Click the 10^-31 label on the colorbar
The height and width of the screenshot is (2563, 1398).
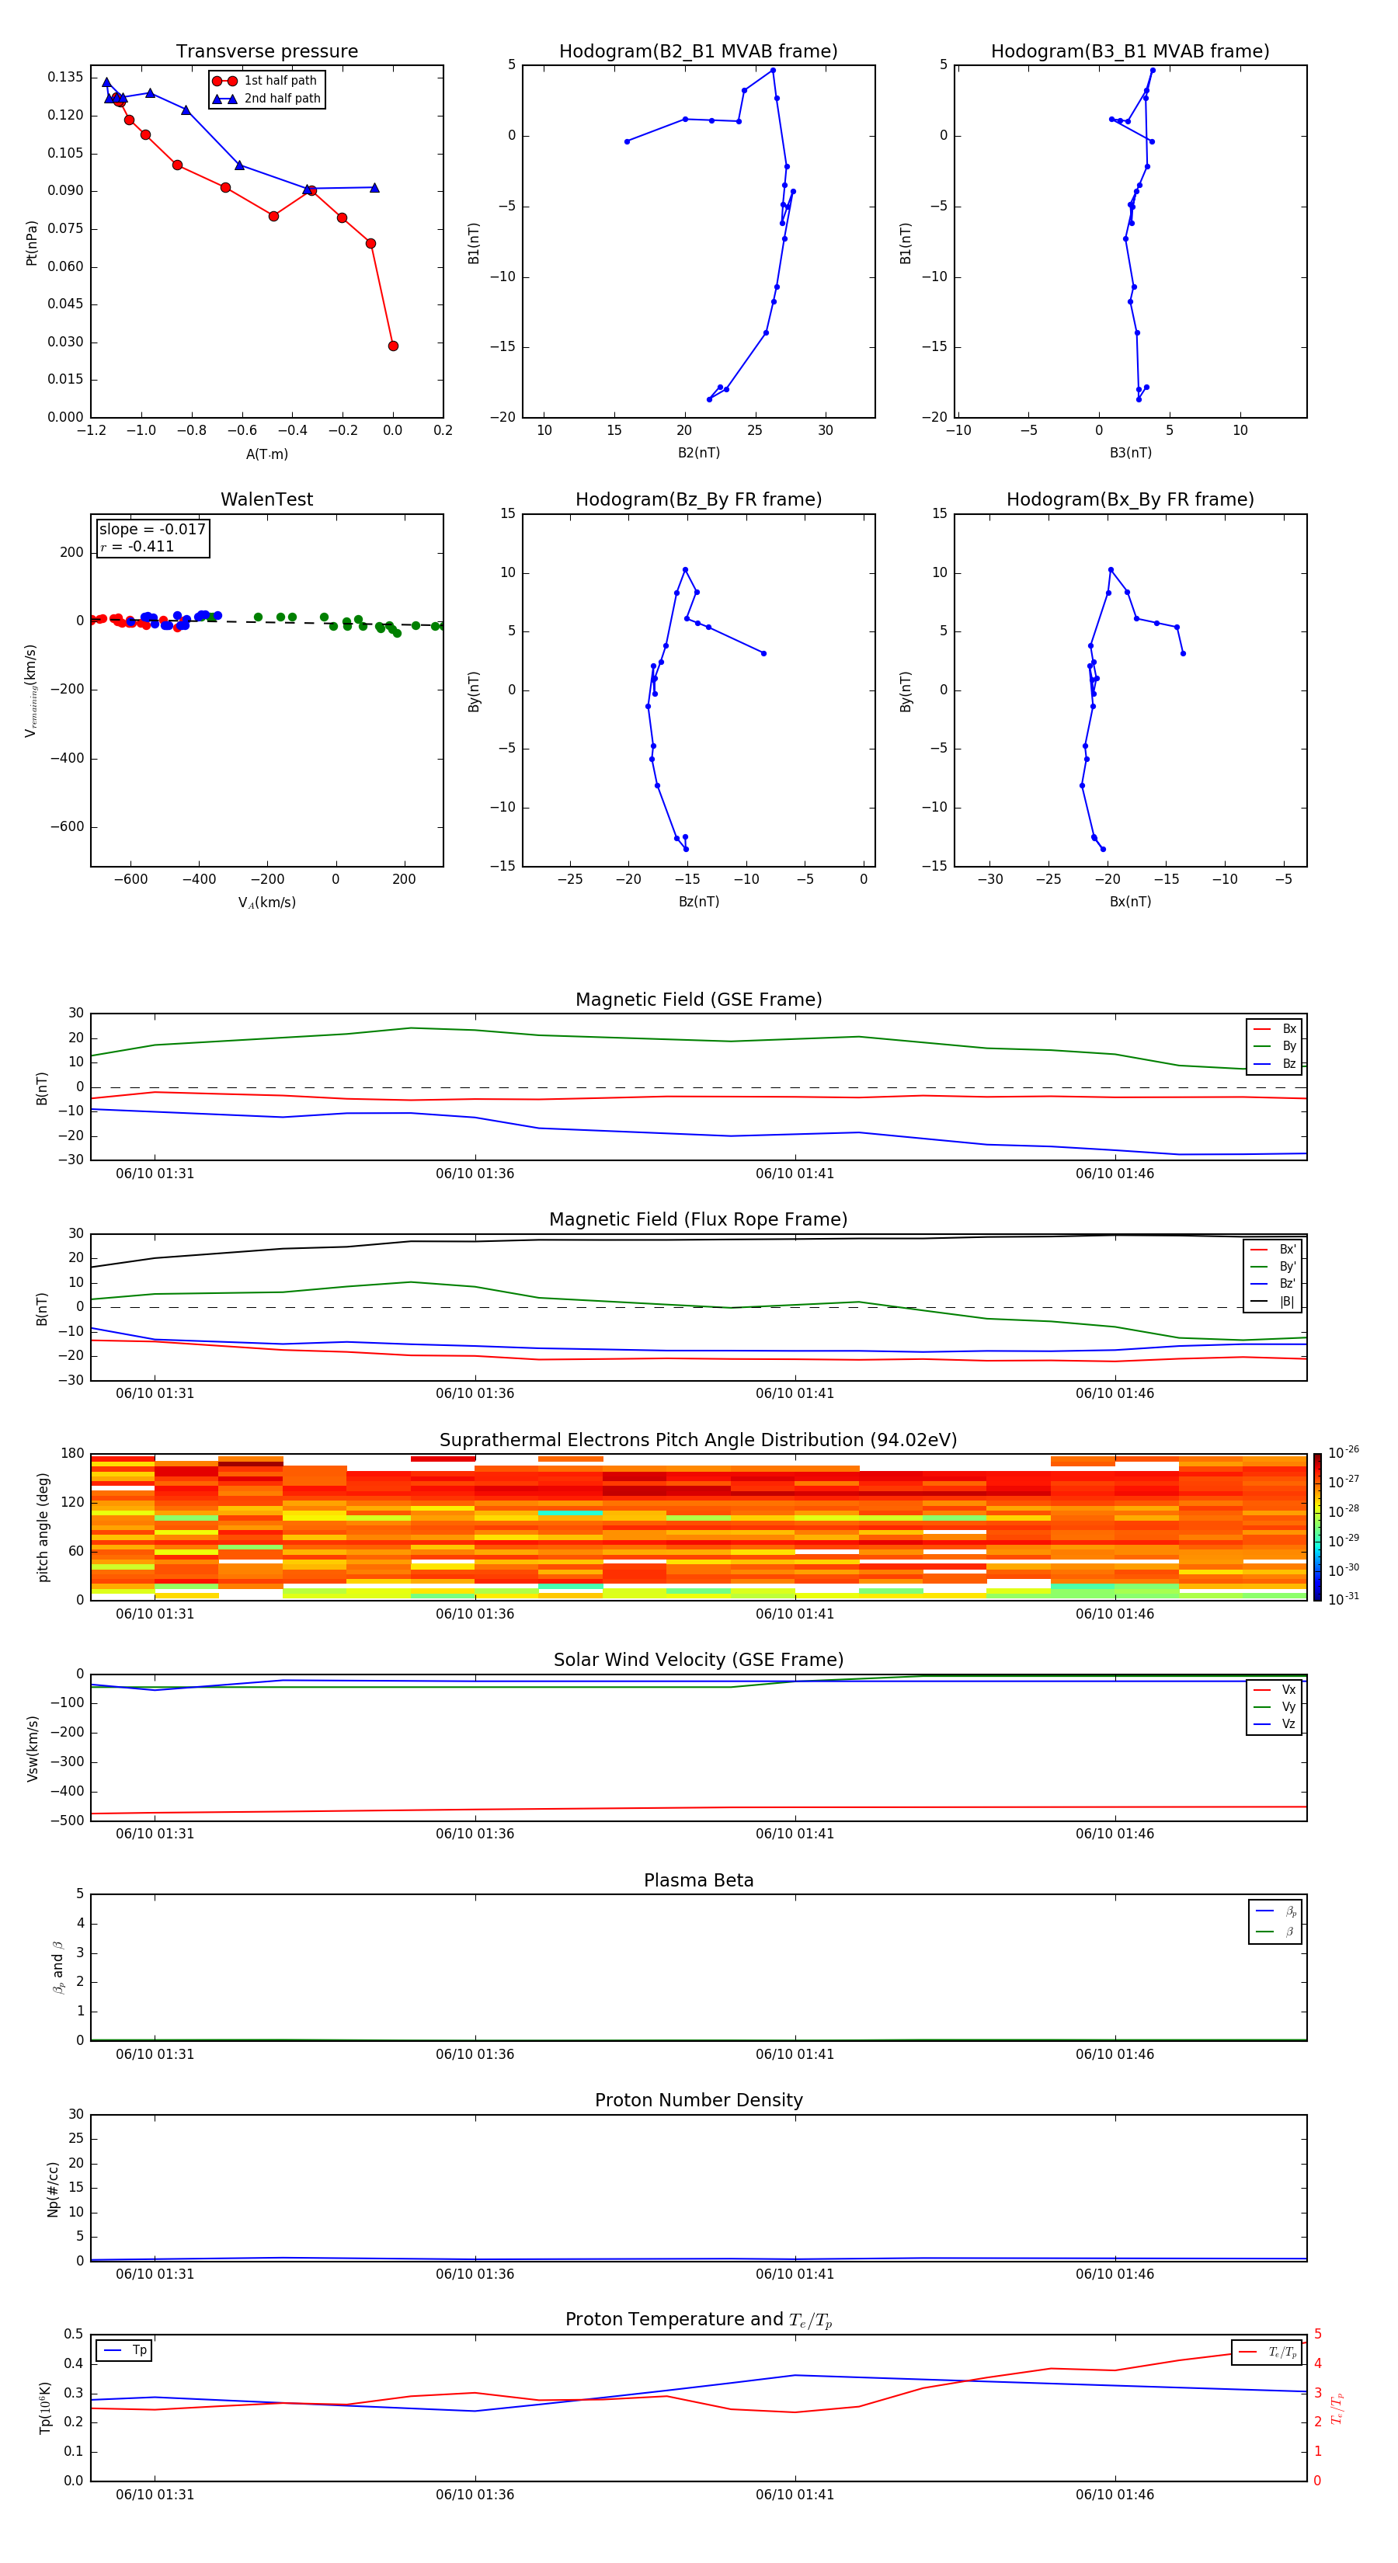coord(1344,1599)
